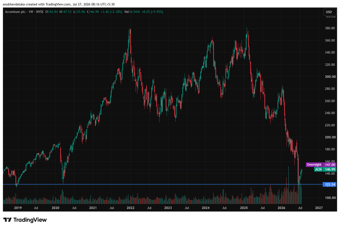The height and width of the screenshot is (228, 340).
Task: Click the 2024 label on time axis
Action: 206,208
